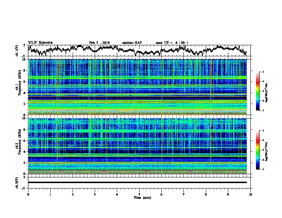
Task: Click inside the ch.2 spectrogram panel
Action: click(x=137, y=146)
